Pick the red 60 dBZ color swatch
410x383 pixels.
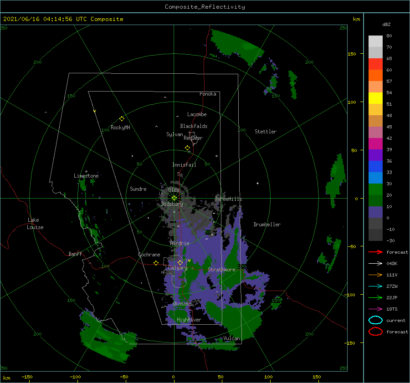pos(375,64)
